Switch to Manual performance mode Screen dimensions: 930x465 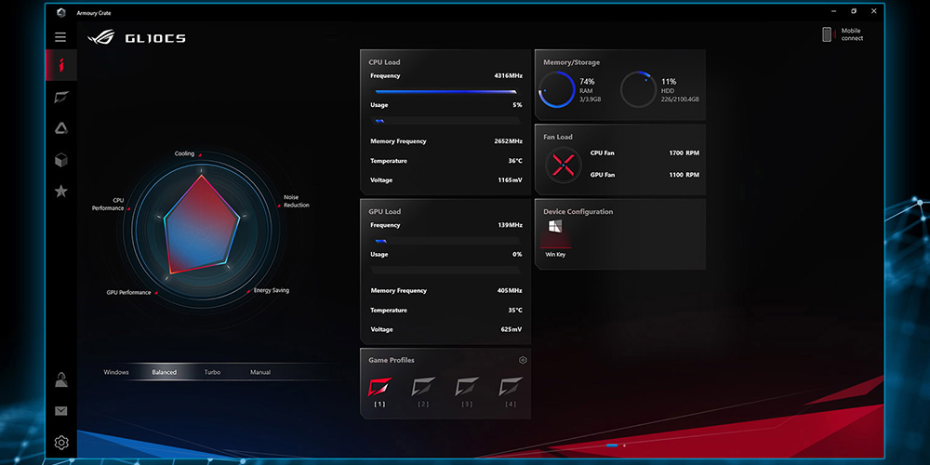tap(260, 373)
